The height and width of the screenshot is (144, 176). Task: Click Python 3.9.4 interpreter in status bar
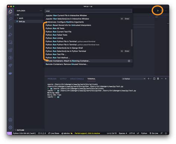coord(24,133)
